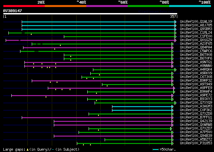
Task: Click the green alignment bar for C1FE00
Action: [x=119, y=36]
